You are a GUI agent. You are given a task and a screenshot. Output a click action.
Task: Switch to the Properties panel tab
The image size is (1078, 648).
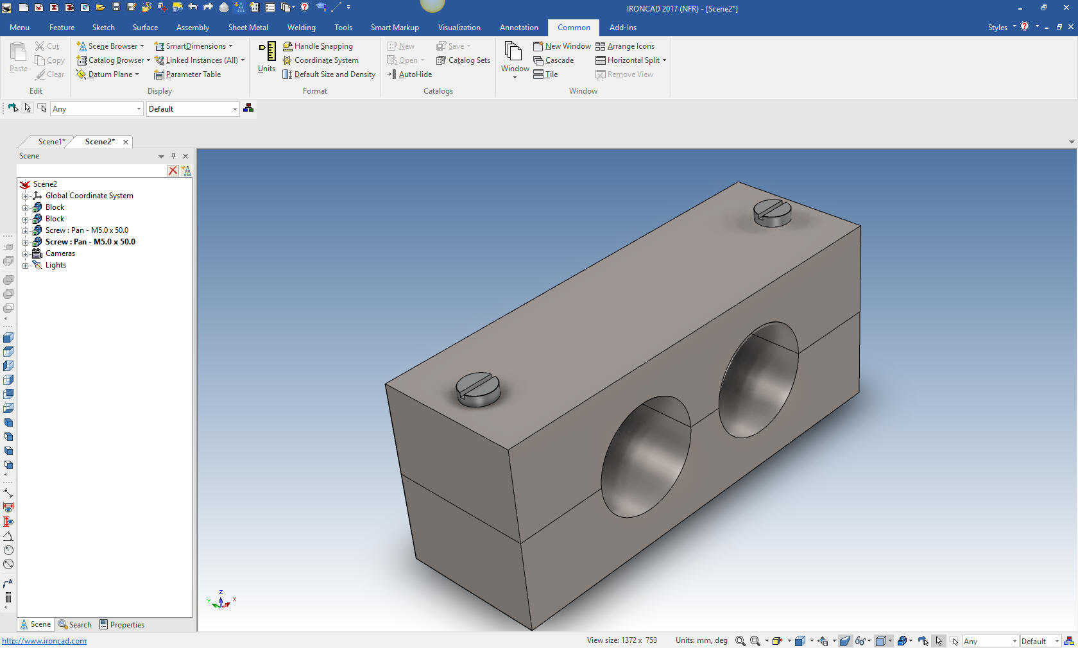[x=122, y=625]
